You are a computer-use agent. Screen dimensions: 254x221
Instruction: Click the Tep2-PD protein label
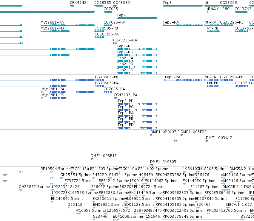[126, 125]
